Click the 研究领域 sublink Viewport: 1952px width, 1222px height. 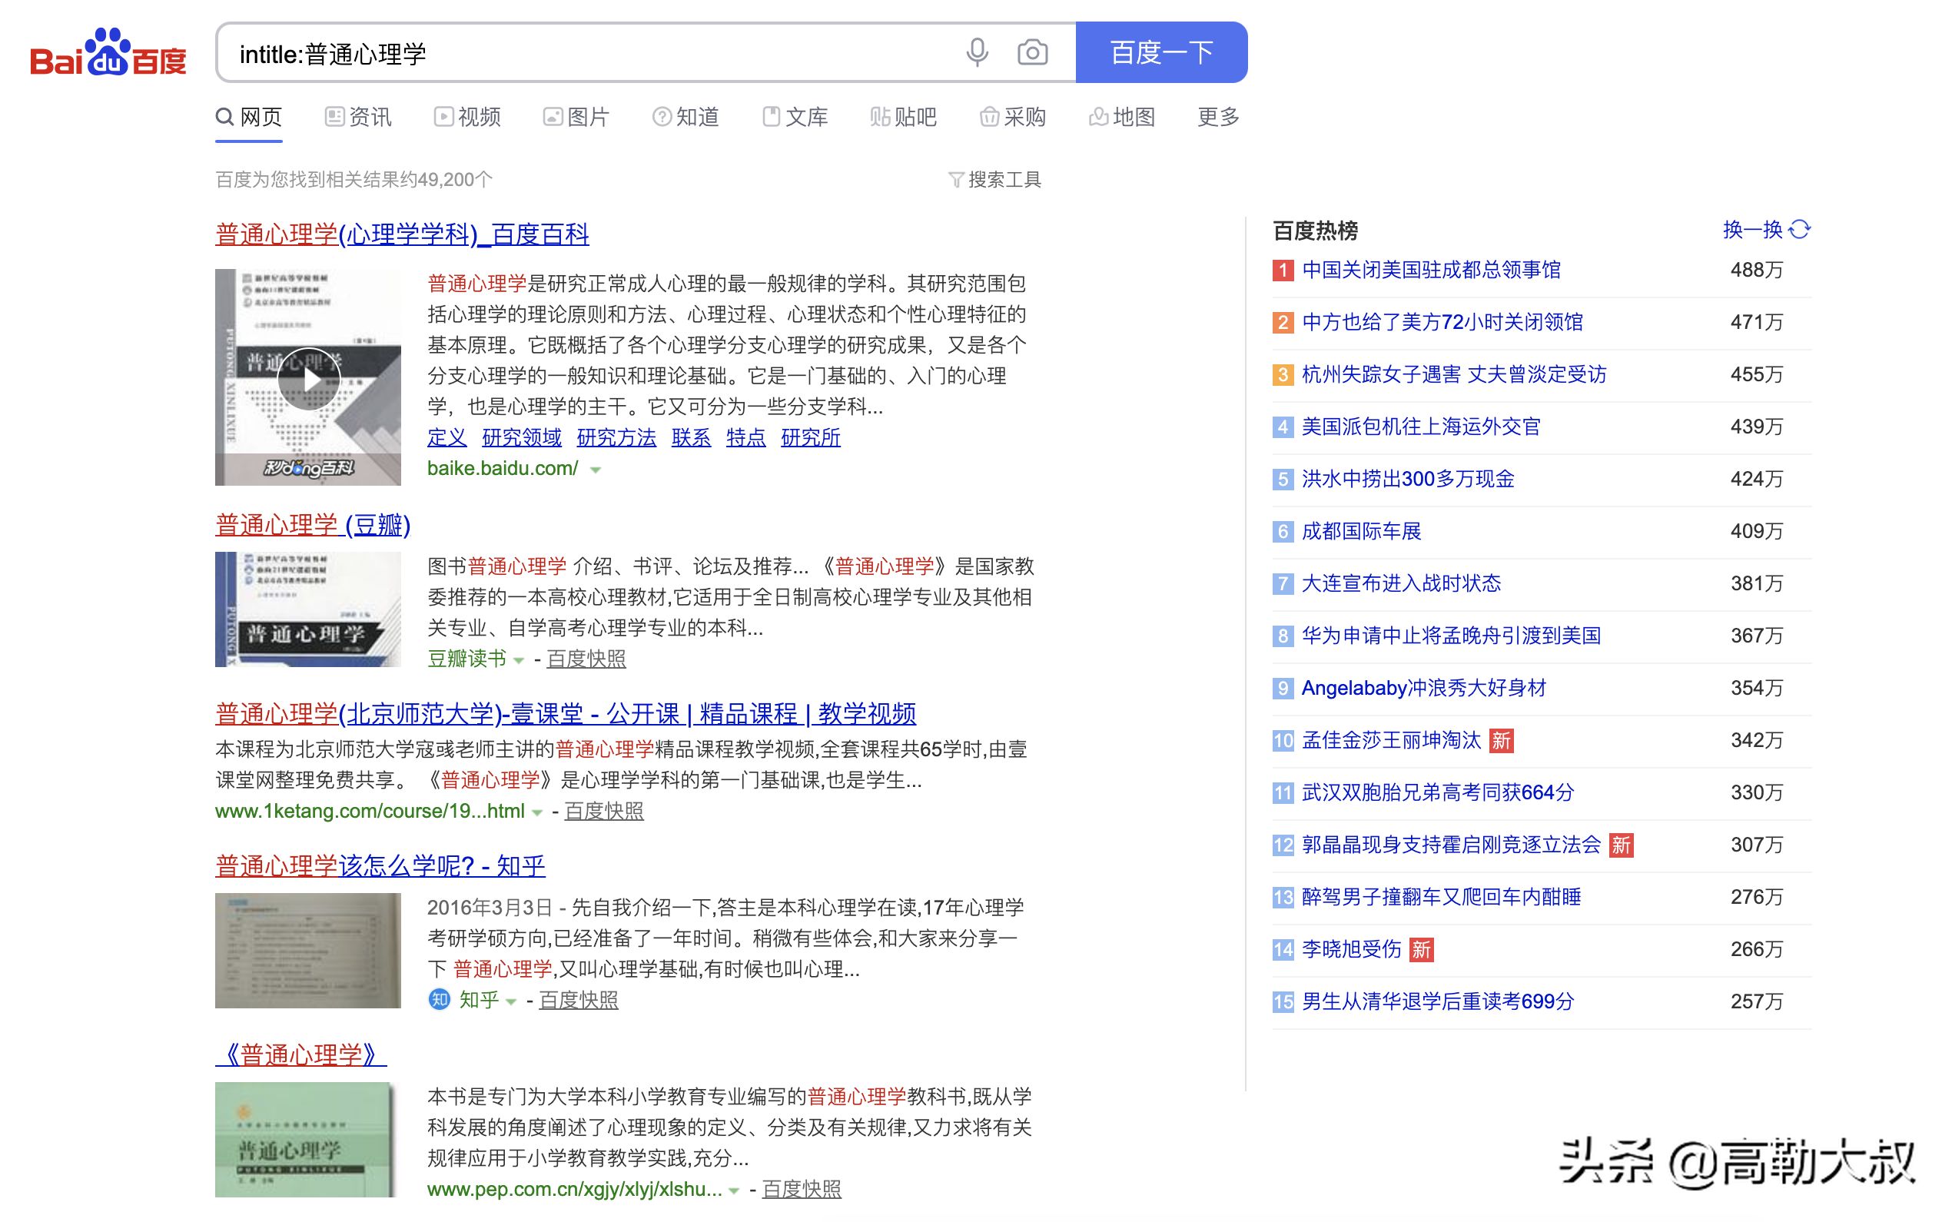(x=522, y=438)
